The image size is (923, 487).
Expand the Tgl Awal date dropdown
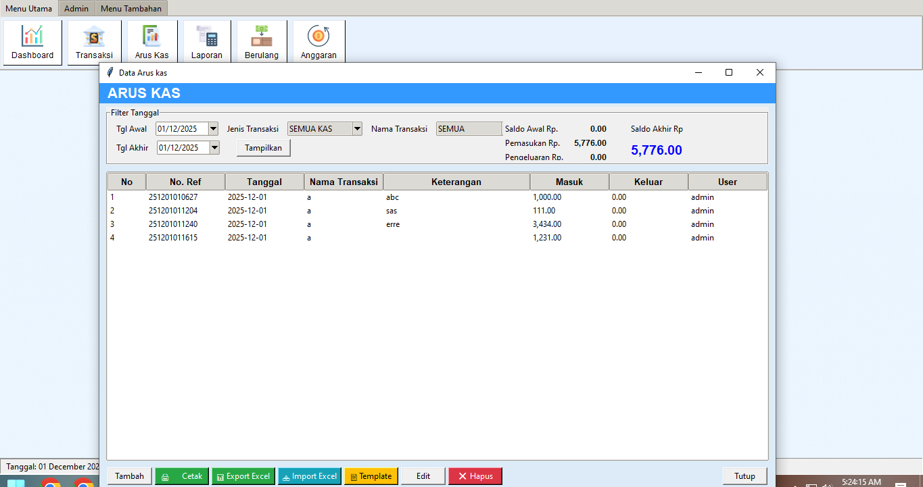214,129
